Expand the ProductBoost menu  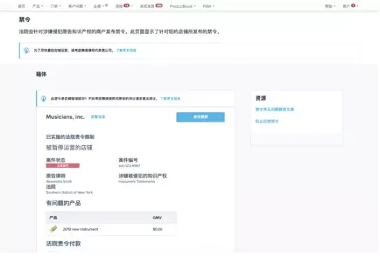click(x=182, y=6)
